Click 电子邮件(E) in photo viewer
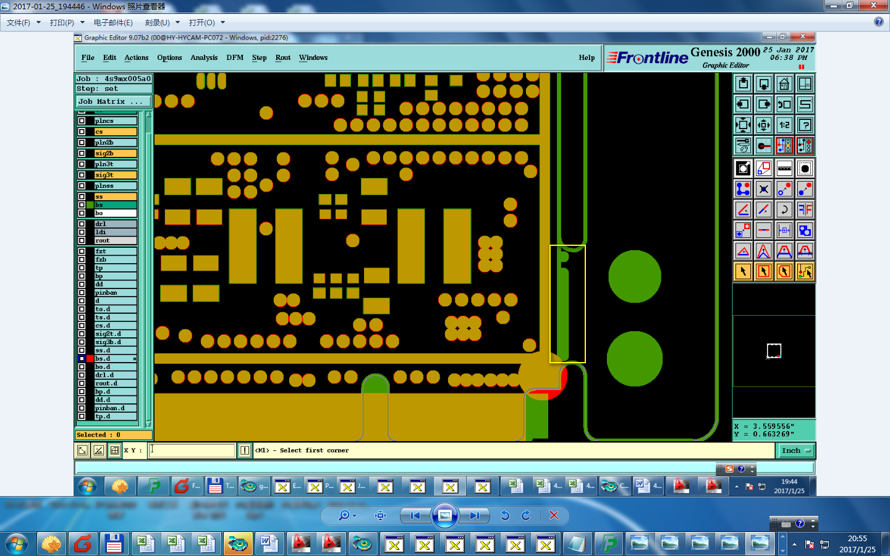 pyautogui.click(x=113, y=22)
